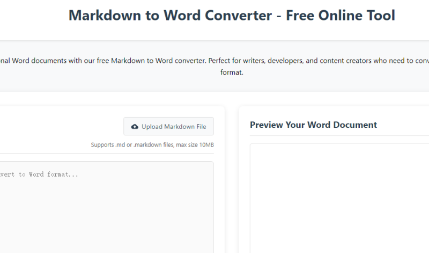The height and width of the screenshot is (253, 429).
Task: Click the word 'format.' in the description
Action: (x=232, y=72)
